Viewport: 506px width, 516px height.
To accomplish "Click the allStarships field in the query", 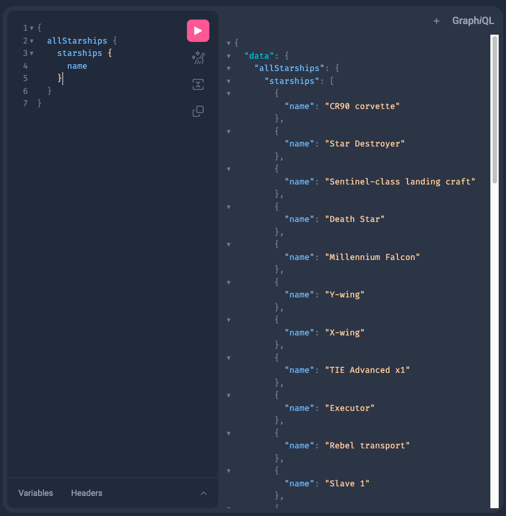I will click(x=77, y=41).
